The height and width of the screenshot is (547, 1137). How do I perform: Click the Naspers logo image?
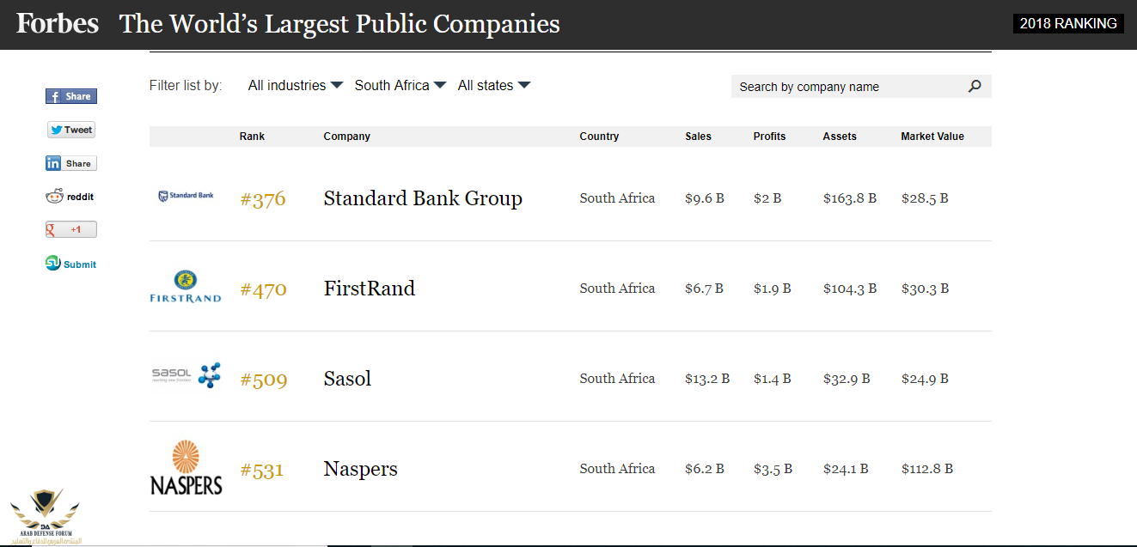click(x=186, y=467)
